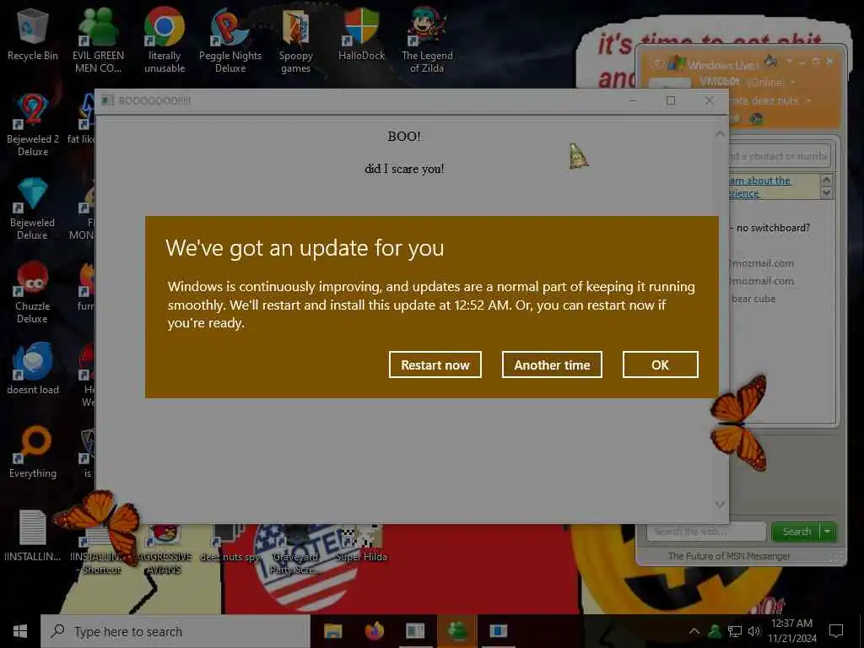This screenshot has height=648, width=864.
Task: Open the clock showing 12:37 AM
Action: [x=792, y=631]
